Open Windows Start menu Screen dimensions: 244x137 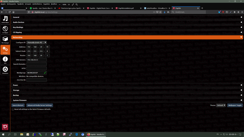[3, 134]
